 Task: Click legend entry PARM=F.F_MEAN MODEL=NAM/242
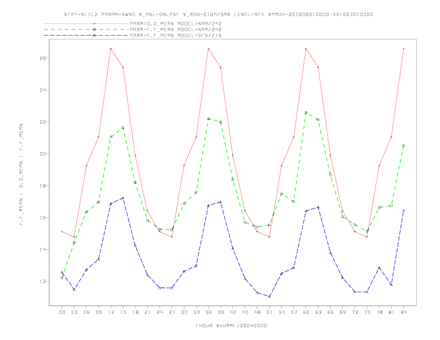pos(176,29)
